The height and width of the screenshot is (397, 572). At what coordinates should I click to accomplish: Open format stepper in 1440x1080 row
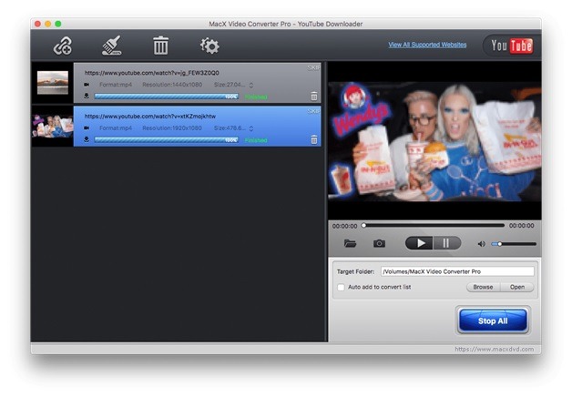click(x=251, y=85)
